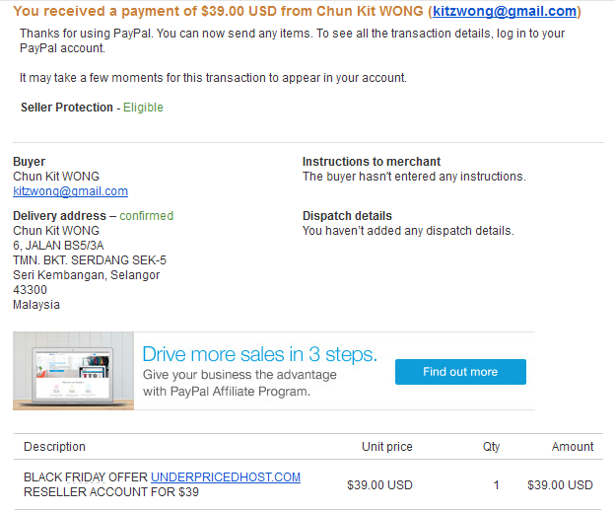Viewport: 615px width, 512px height.
Task: Click the Seller Protection label
Action: pyautogui.click(x=66, y=108)
